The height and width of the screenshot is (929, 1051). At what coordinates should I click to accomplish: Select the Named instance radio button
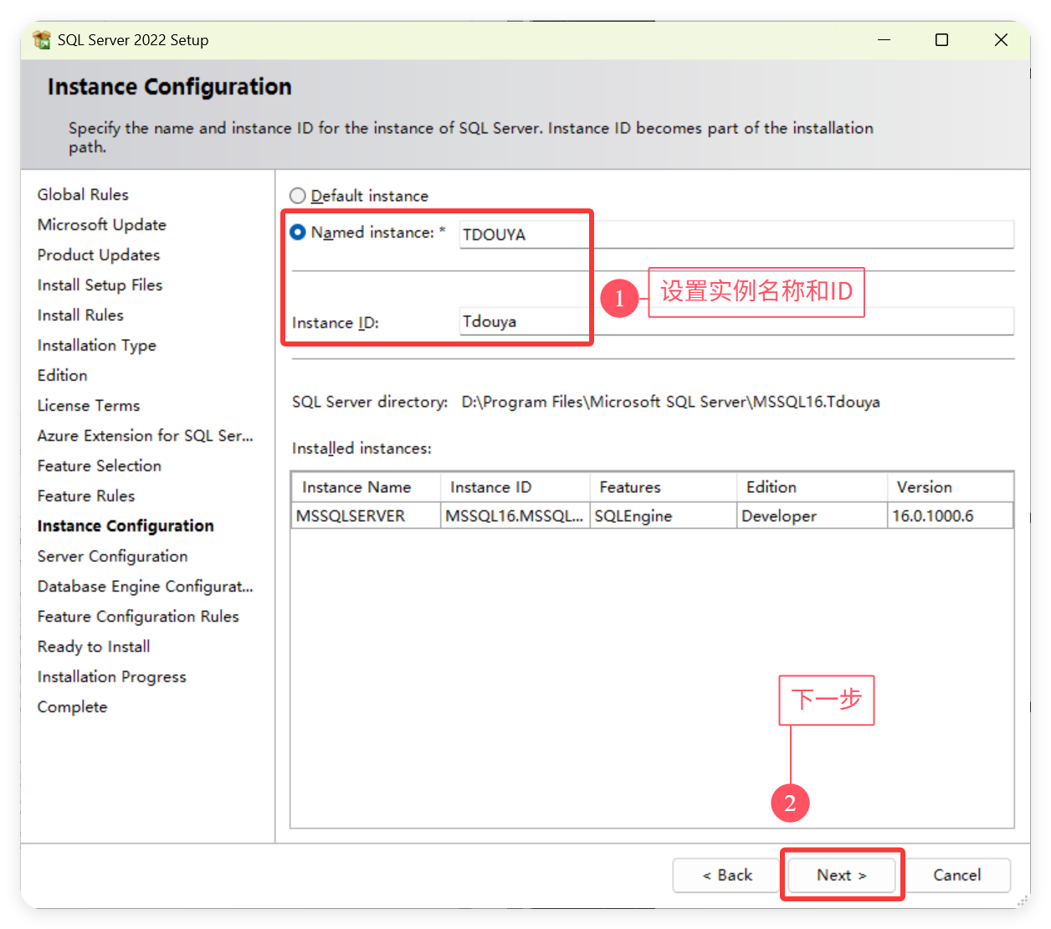[x=298, y=232]
